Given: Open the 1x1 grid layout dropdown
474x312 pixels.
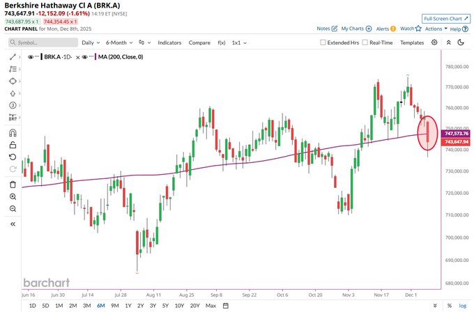Looking at the screenshot, I should coord(239,42).
